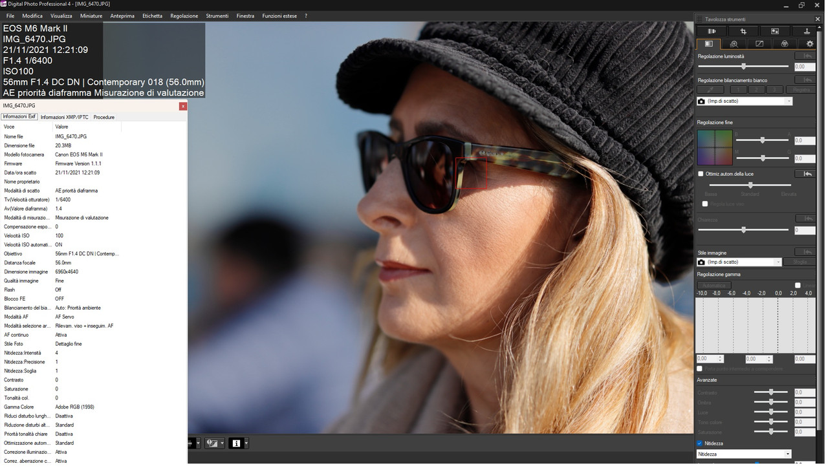Click the highlight/shadow warning icon
Viewport: 828px width, 468px height.
pyautogui.click(x=212, y=443)
